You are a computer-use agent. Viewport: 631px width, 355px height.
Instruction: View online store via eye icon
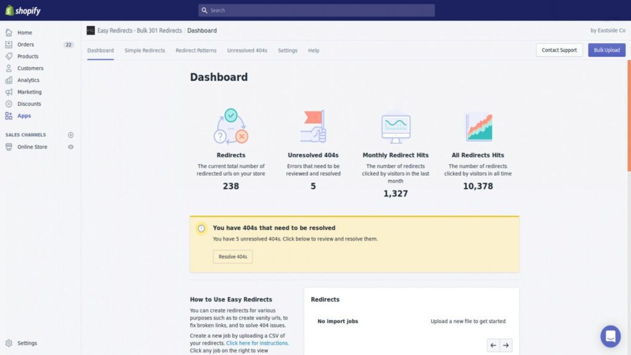[71, 147]
